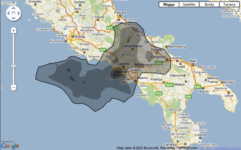Switch to Satellite view
The width and height of the screenshot is (241, 150).
click(x=189, y=5)
